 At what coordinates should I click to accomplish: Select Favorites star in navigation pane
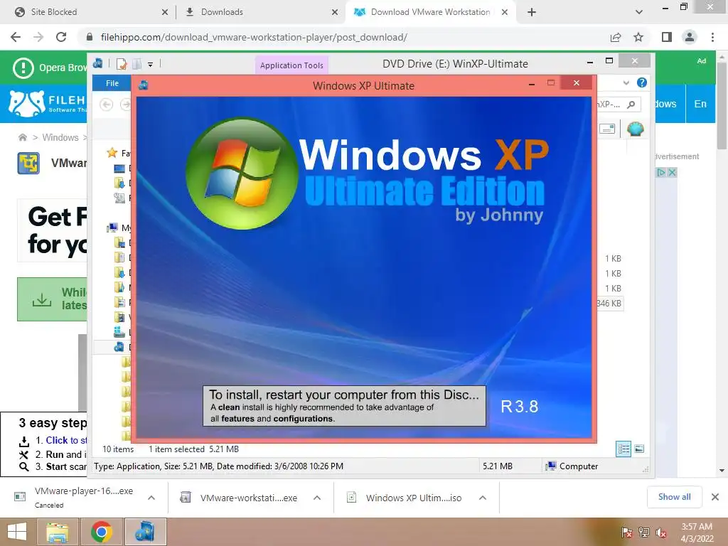point(112,153)
